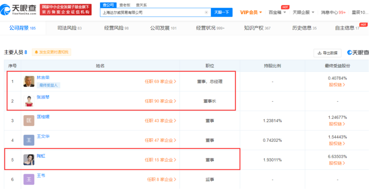Select the 0.74202% shareholding cell
Screen dimensions: 369x189
pos(272,140)
